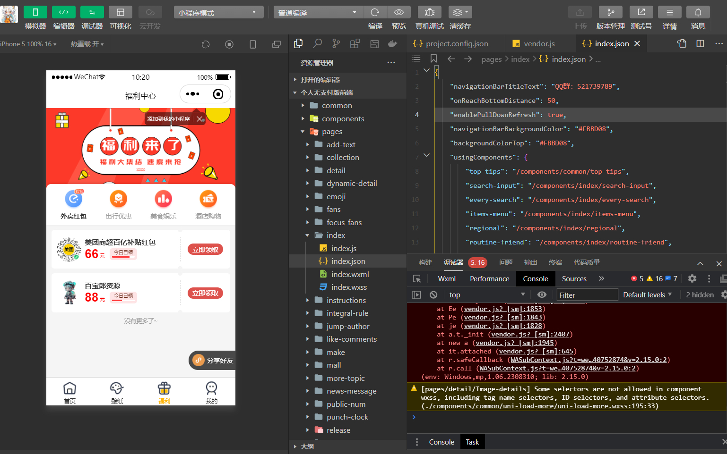The width and height of the screenshot is (727, 454).
Task: Click the clear console icon
Action: pyautogui.click(x=433, y=294)
